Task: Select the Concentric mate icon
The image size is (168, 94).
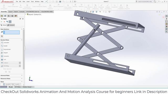Action: (x=2, y=56)
